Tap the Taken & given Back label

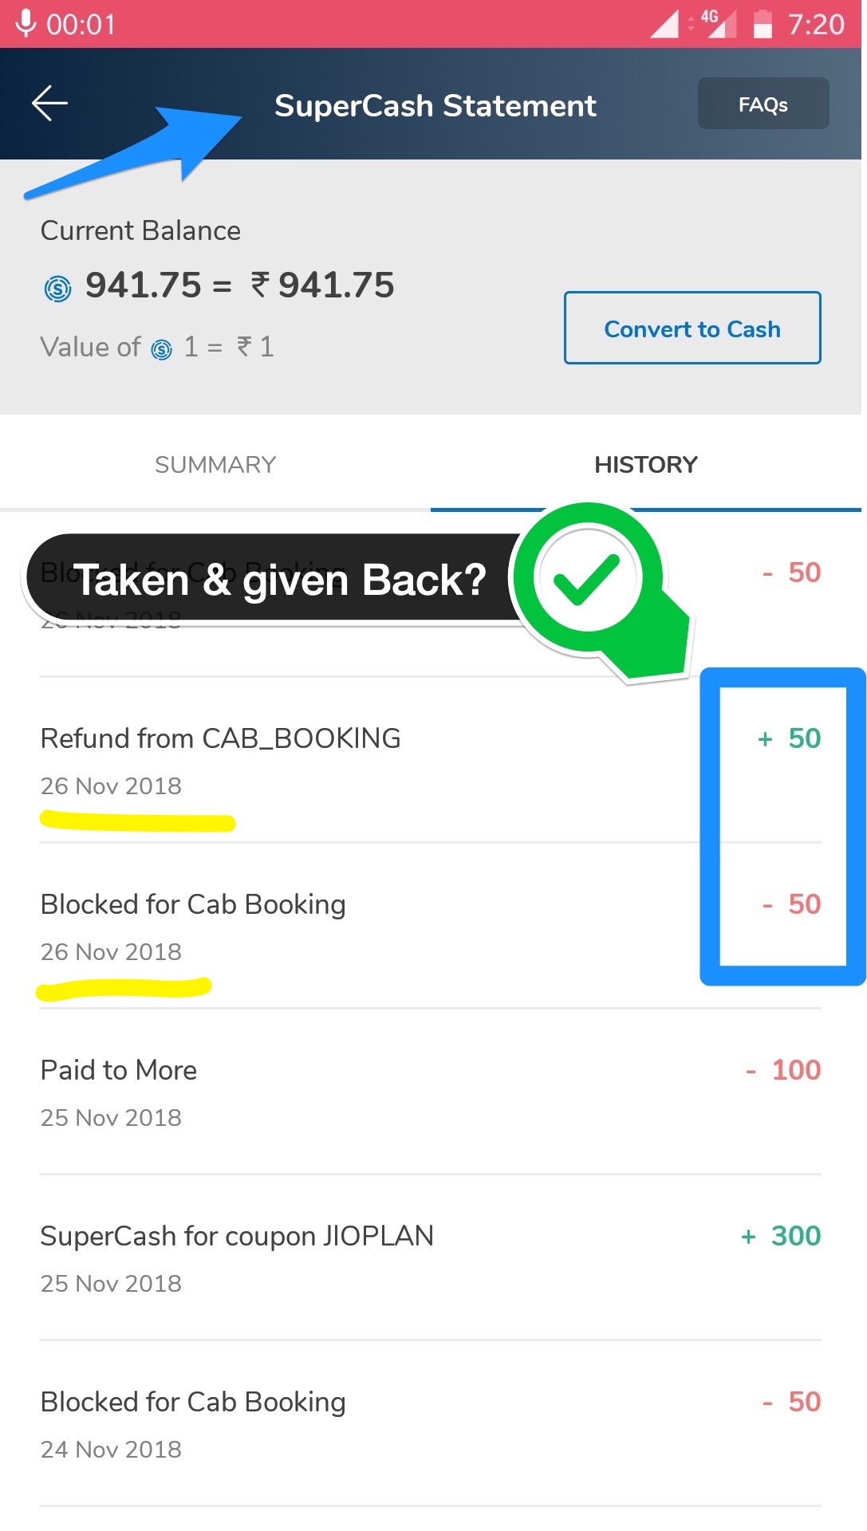coord(279,580)
